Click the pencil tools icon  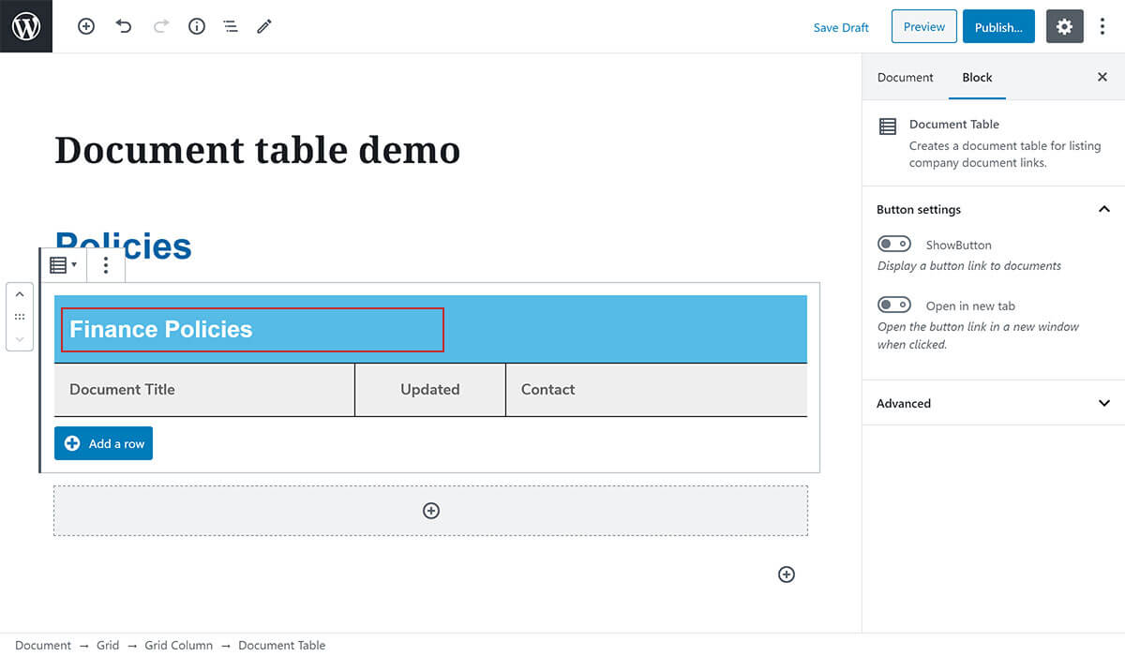264,27
